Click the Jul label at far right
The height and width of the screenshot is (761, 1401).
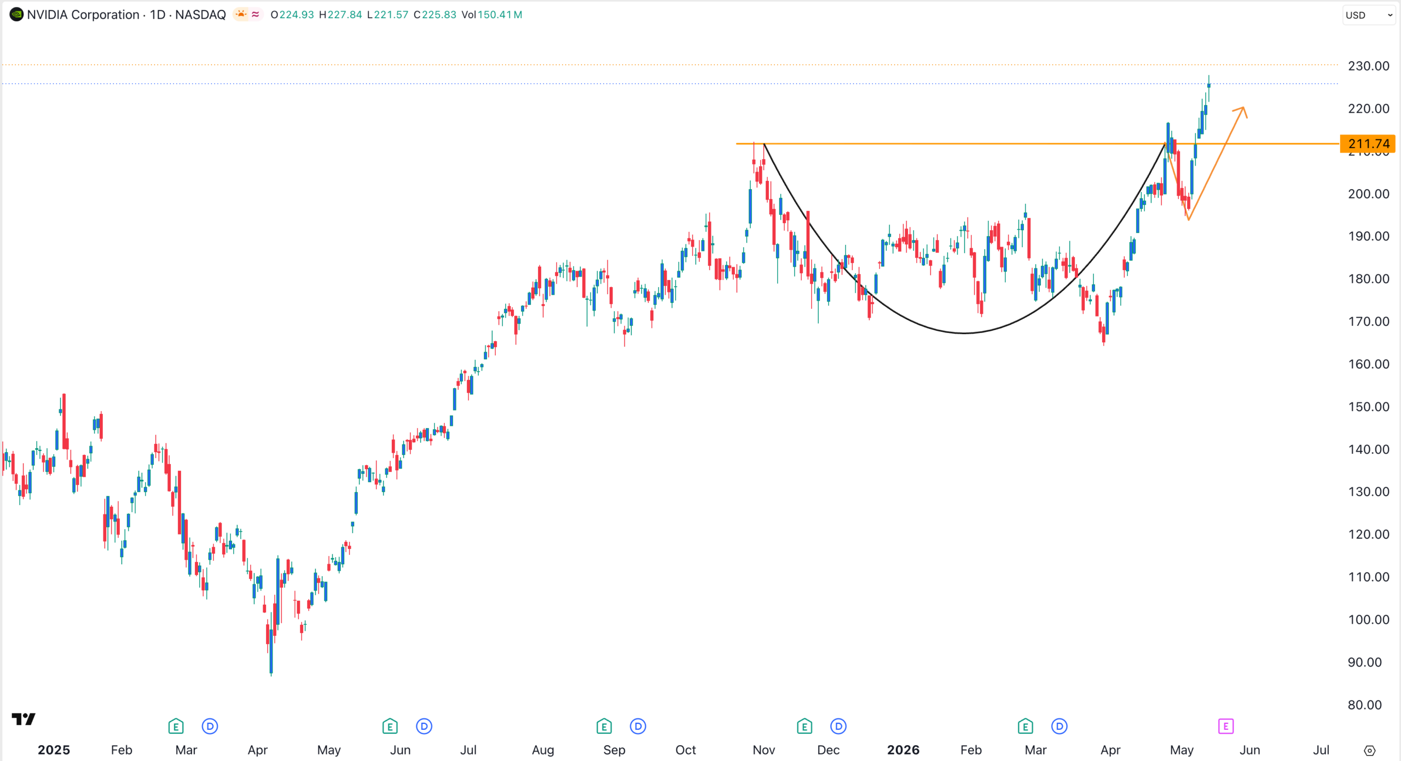1321,750
